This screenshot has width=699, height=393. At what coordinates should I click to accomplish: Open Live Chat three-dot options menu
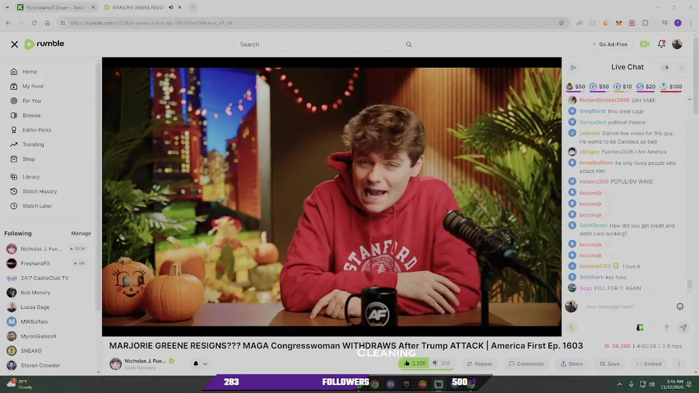point(681,68)
